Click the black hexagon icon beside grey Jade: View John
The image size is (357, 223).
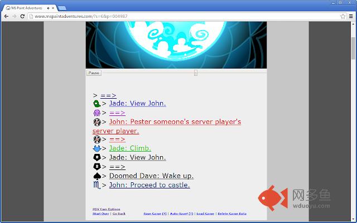pyautogui.click(x=97, y=157)
